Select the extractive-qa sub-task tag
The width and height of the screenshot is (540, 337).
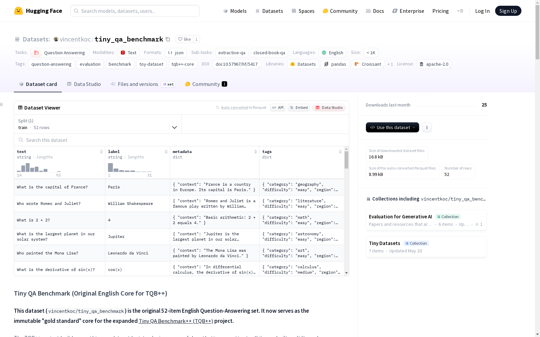pyautogui.click(x=232, y=53)
